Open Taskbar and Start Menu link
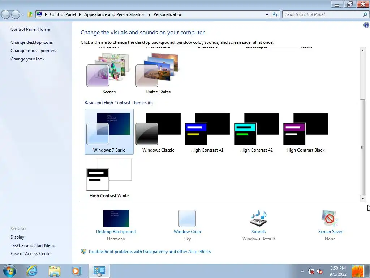The width and height of the screenshot is (370, 278). [x=33, y=245]
